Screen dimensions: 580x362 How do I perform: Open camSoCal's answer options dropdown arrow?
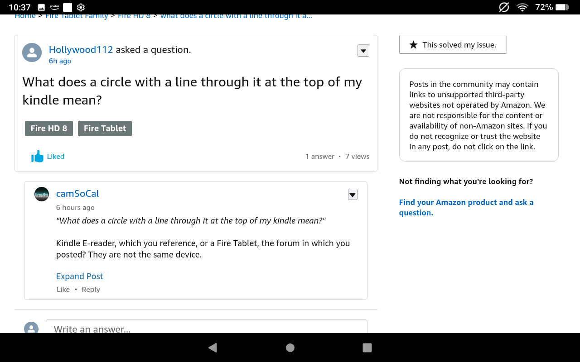click(353, 195)
